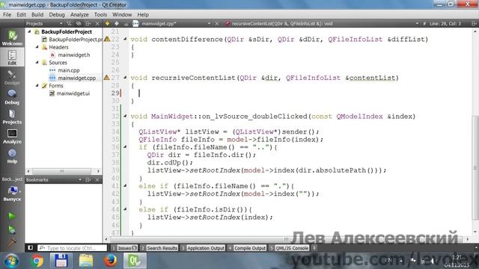Select BackupFolderProject.pro file
Image resolution: width=479 pixels, height=269 pixels.
[76, 40]
